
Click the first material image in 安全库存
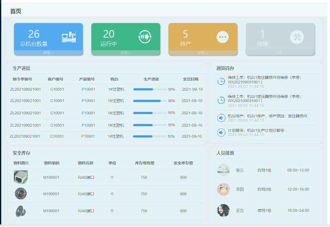point(21,177)
